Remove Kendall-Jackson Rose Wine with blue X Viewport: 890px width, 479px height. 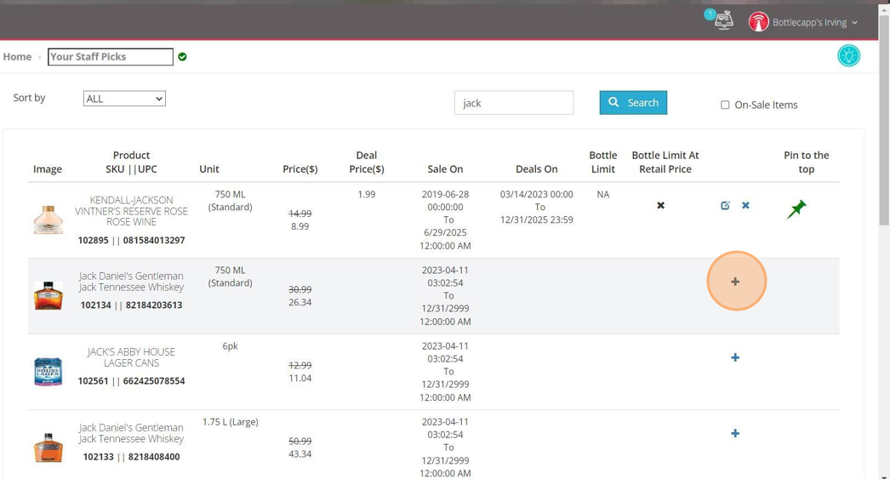pyautogui.click(x=745, y=205)
